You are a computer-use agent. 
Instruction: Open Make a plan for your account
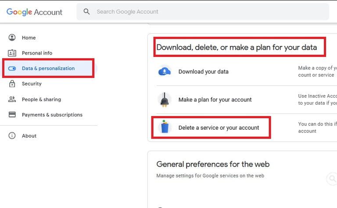(215, 100)
